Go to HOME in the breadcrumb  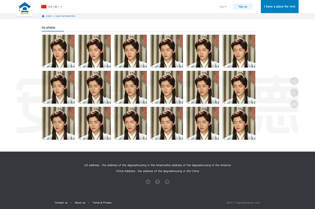tap(49, 16)
